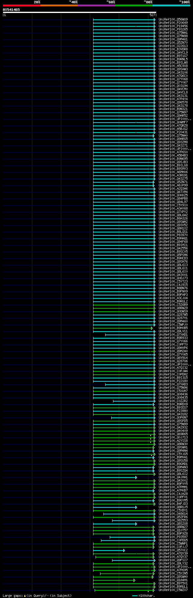Image resolution: width=193 pixels, height=598 pixels.
Task: Select the UniRef100_A3RG91 label
Action: pyautogui.click(x=173, y=175)
